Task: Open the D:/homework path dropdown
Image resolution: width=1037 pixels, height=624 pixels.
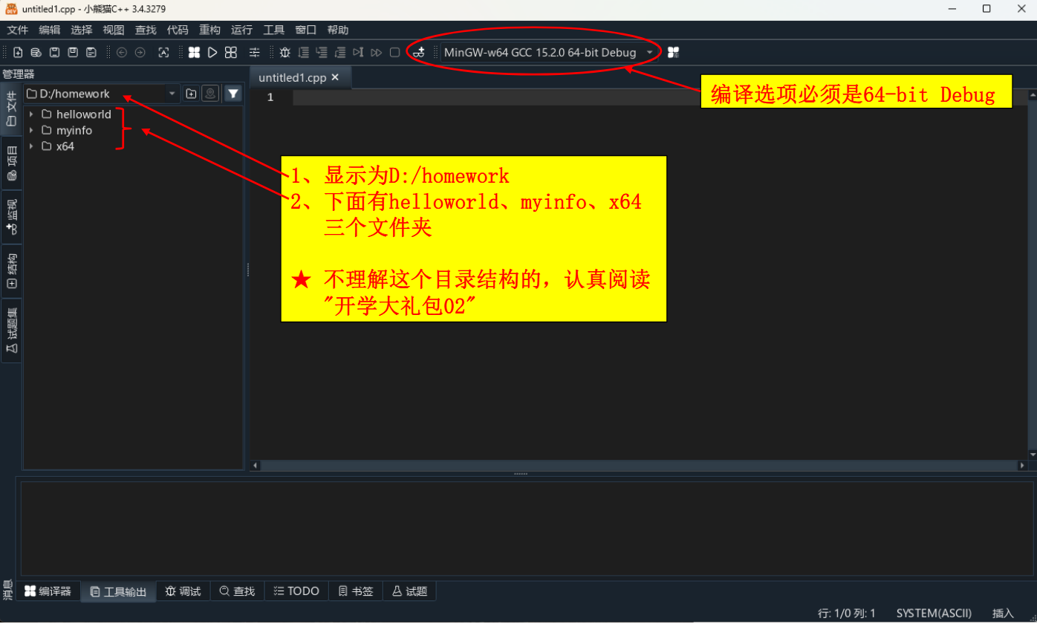Action: click(172, 93)
